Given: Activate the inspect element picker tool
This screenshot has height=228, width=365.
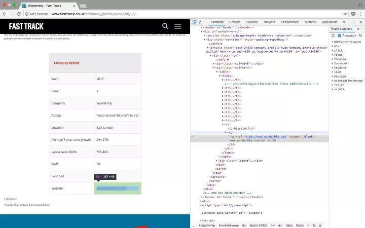Looking at the screenshot, I should tap(195, 22).
